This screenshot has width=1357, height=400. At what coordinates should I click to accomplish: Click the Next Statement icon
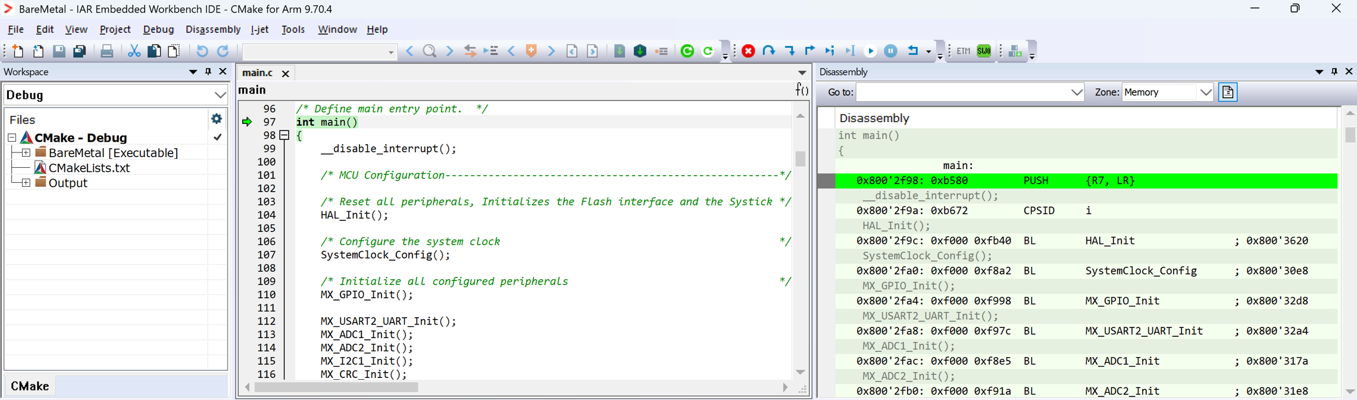coord(830,51)
